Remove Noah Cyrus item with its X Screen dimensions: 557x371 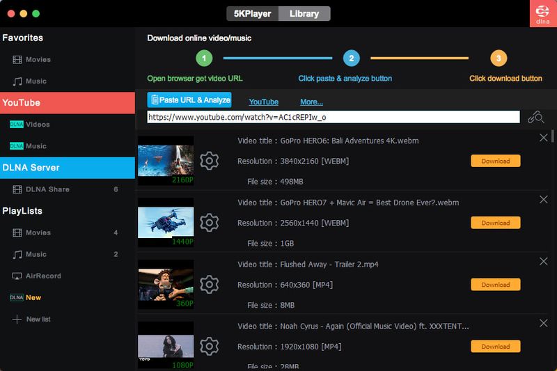[544, 323]
